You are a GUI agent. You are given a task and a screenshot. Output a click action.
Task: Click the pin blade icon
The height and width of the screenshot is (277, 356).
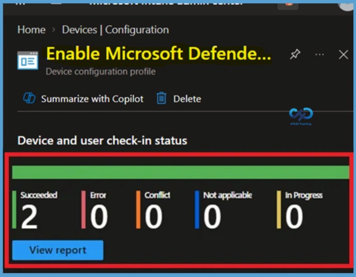(295, 55)
